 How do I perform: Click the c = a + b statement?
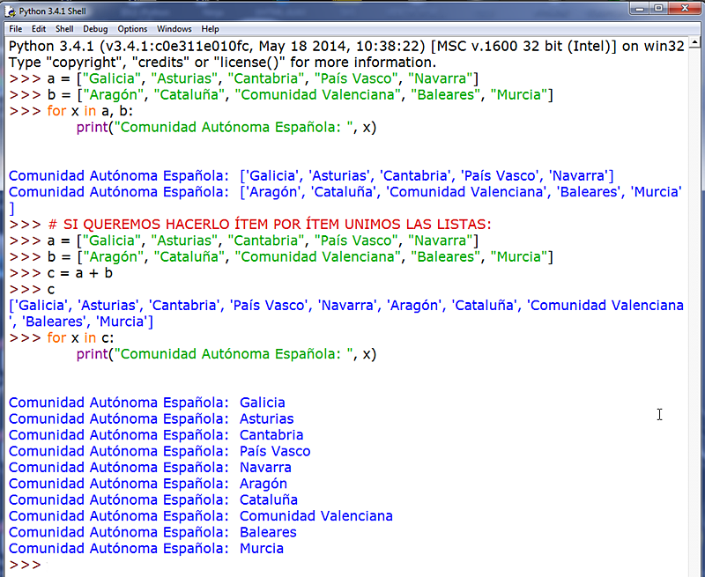coord(79,272)
